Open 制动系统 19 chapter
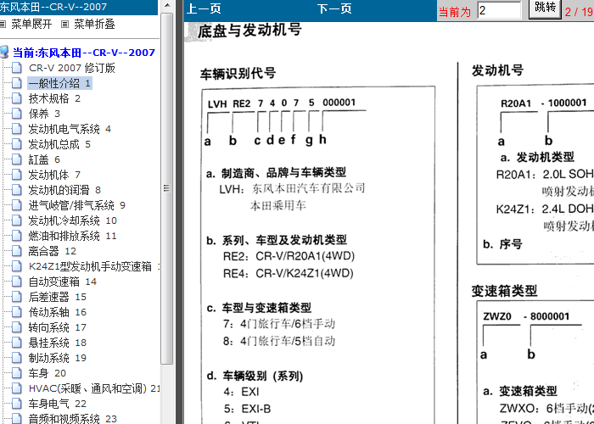 [x=58, y=358]
